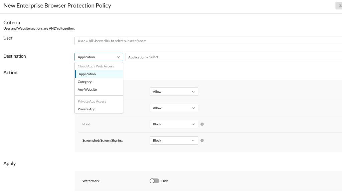Click the Cloud App / Web Access header
The width and height of the screenshot is (342, 193).
(x=96, y=66)
